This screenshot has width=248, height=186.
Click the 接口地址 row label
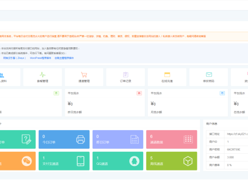214,134
